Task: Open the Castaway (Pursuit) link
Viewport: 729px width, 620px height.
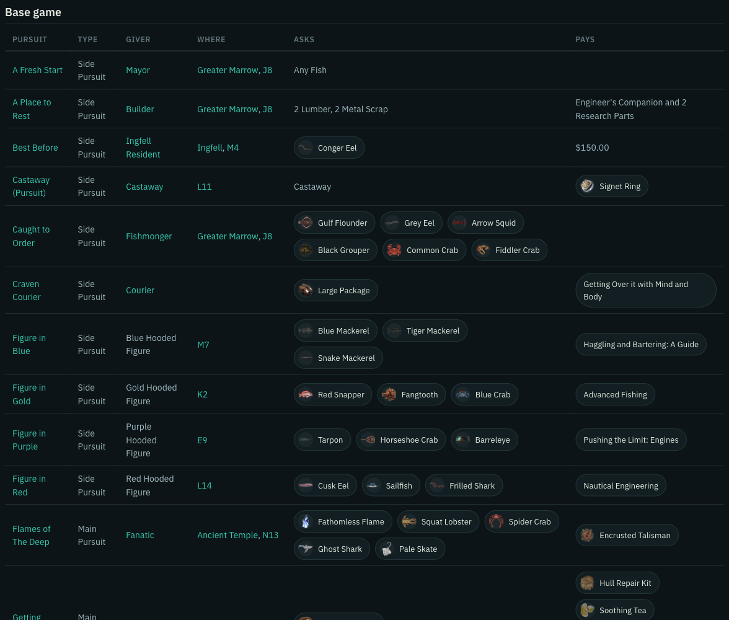Action: pos(31,187)
